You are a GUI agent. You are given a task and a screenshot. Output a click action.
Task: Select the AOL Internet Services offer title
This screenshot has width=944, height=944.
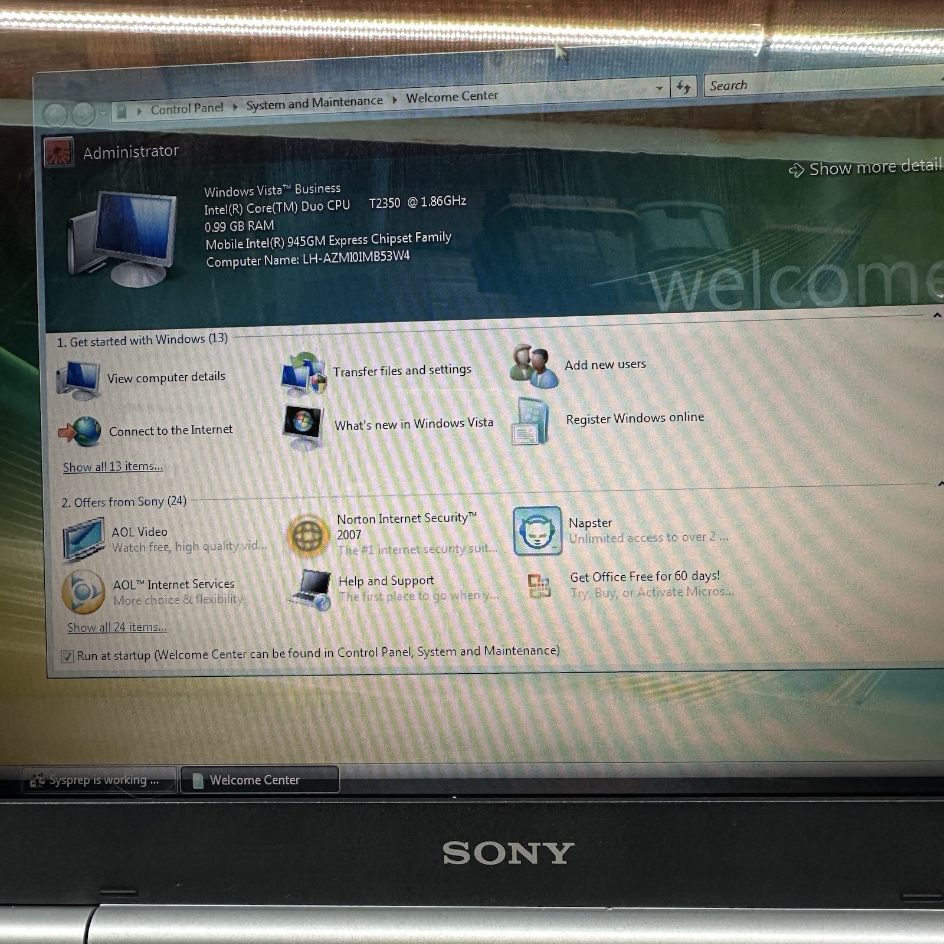pos(173,584)
